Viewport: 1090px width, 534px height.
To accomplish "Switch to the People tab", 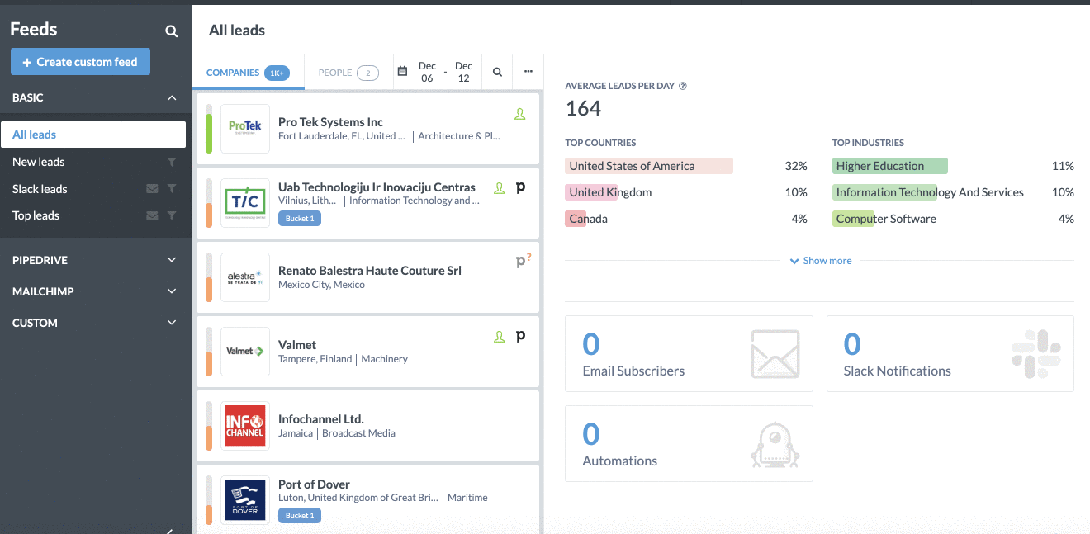I will (348, 73).
